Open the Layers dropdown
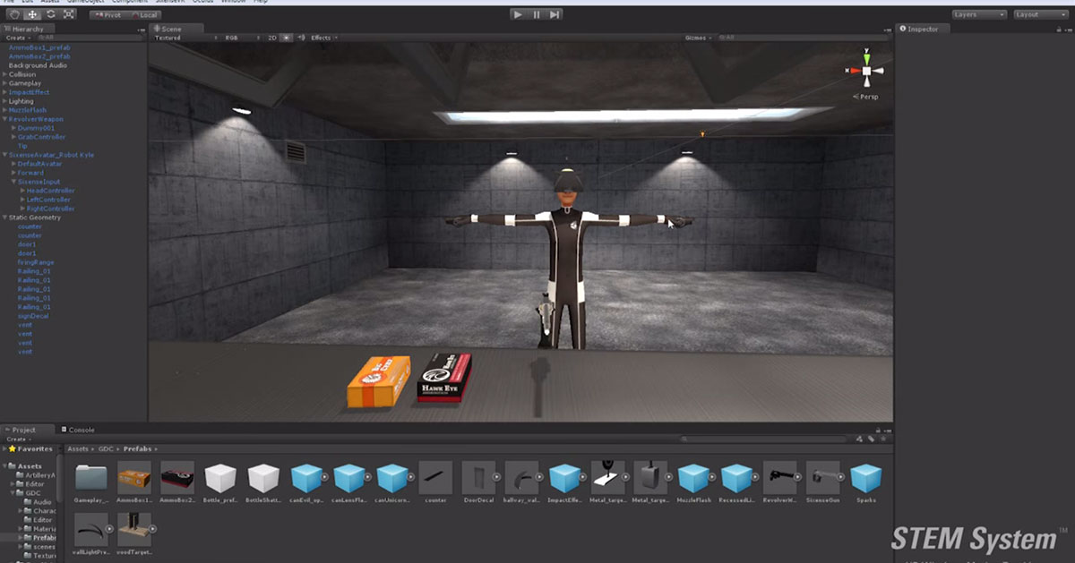The height and width of the screenshot is (563, 1075). tap(978, 14)
